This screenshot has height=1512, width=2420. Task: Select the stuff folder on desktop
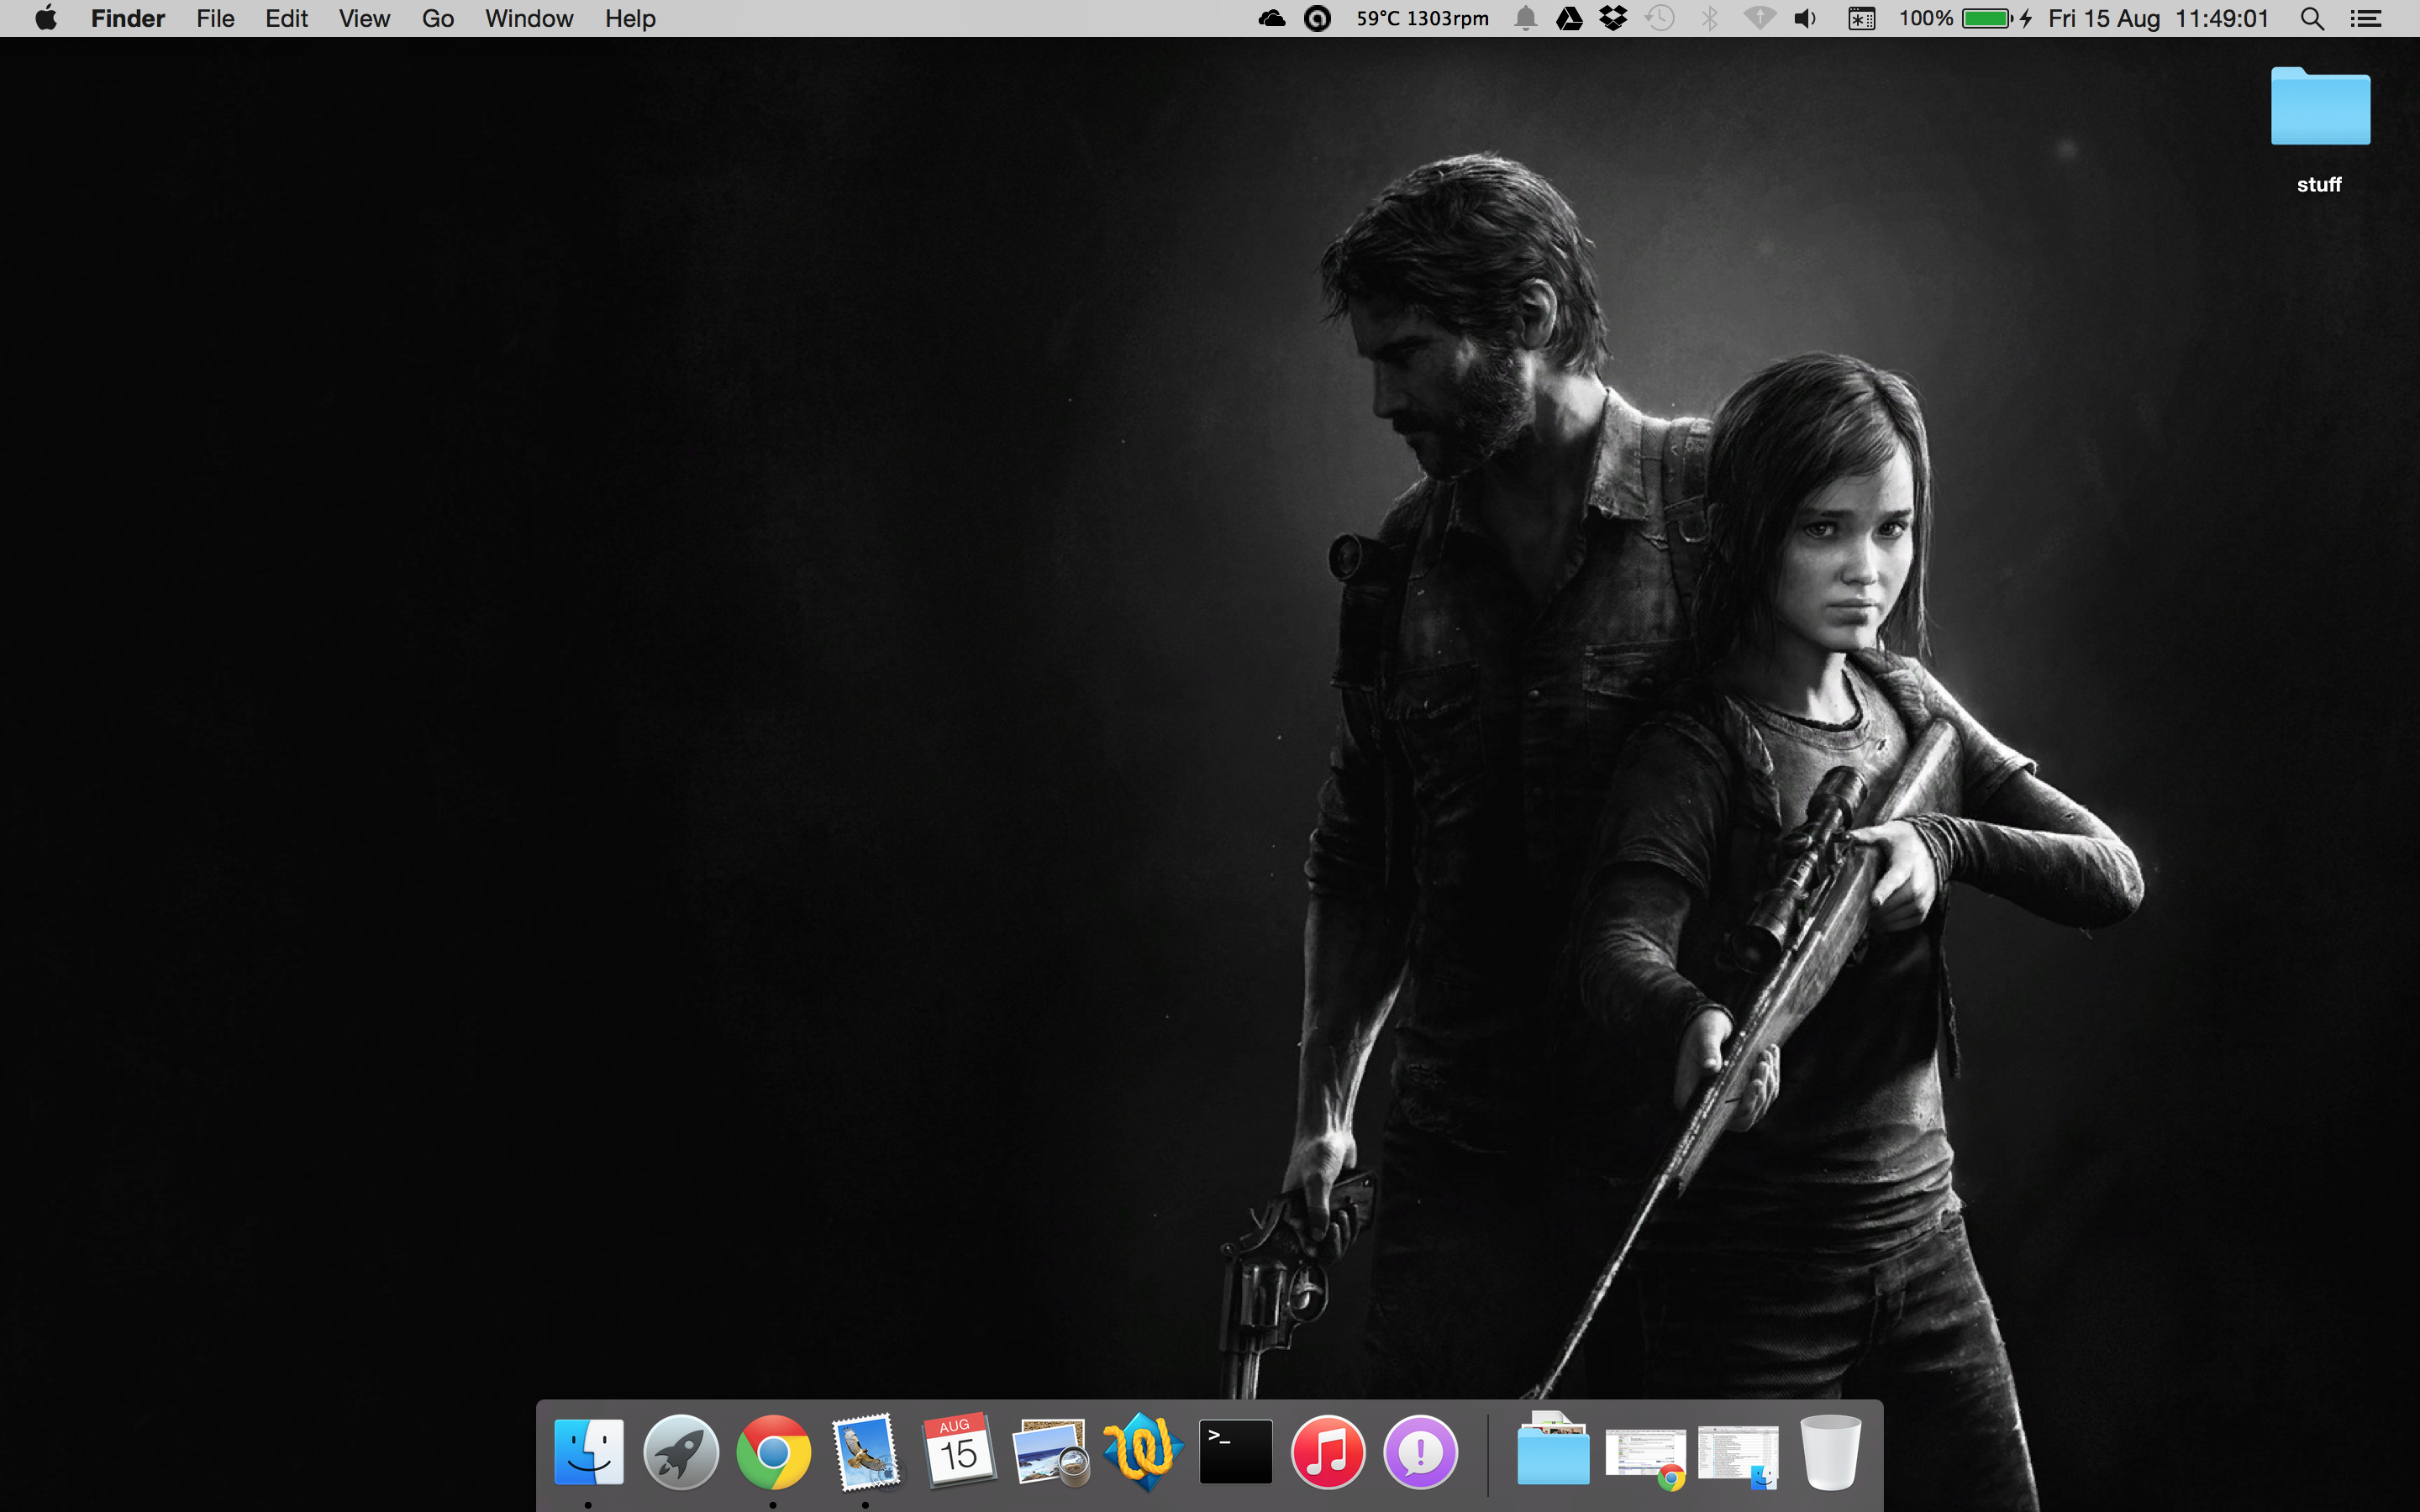(2320, 110)
